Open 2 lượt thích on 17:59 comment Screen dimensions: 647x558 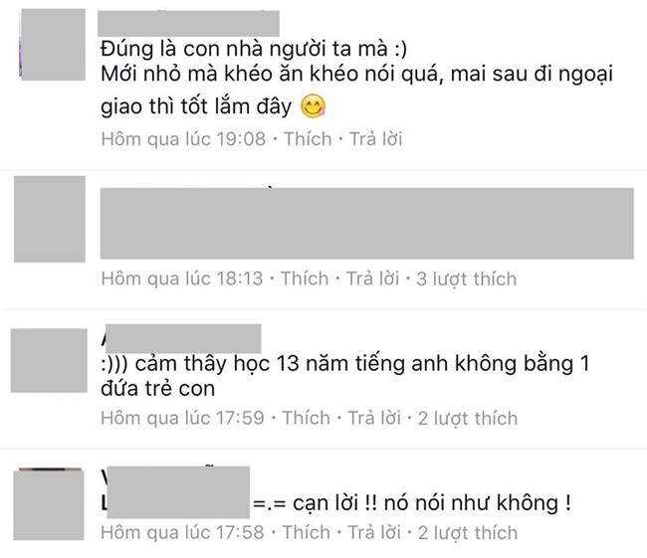tap(468, 418)
